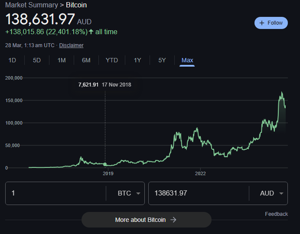Click the 2022 x-axis label

200,173
